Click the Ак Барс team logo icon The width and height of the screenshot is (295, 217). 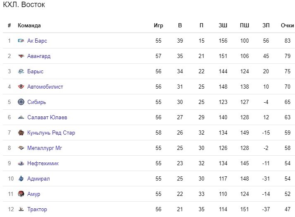point(21,41)
